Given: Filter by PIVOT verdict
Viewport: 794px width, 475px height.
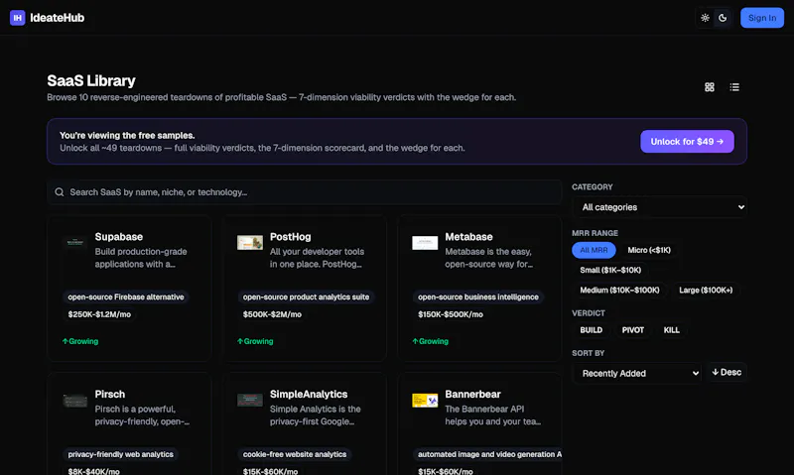Looking at the screenshot, I should (632, 330).
